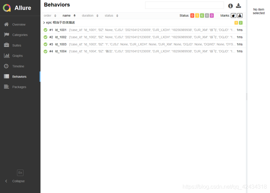This screenshot has width=270, height=193.
Task: Toggle the flaky bomb mark filter
Action: coord(233,16)
